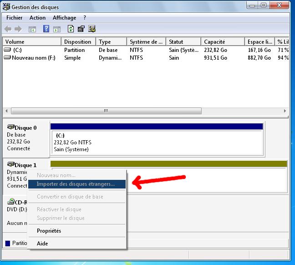Click the Partition disposition cell
295x265 pixels.
[x=74, y=50]
